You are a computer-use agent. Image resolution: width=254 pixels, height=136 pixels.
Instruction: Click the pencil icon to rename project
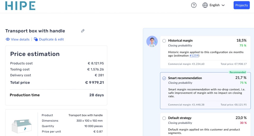click(x=83, y=31)
